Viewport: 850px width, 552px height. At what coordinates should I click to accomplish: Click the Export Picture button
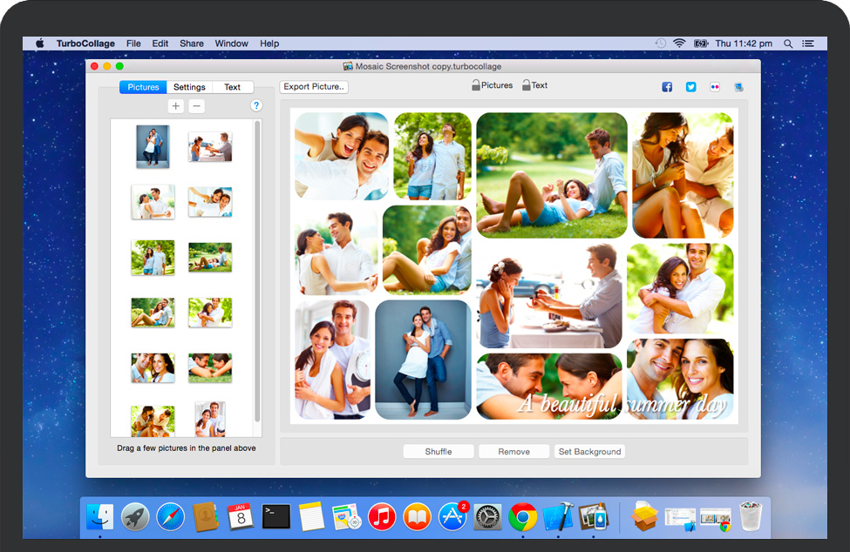(x=314, y=87)
